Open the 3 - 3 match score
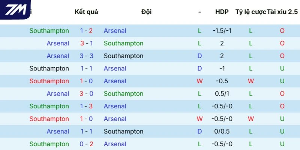 86,56
